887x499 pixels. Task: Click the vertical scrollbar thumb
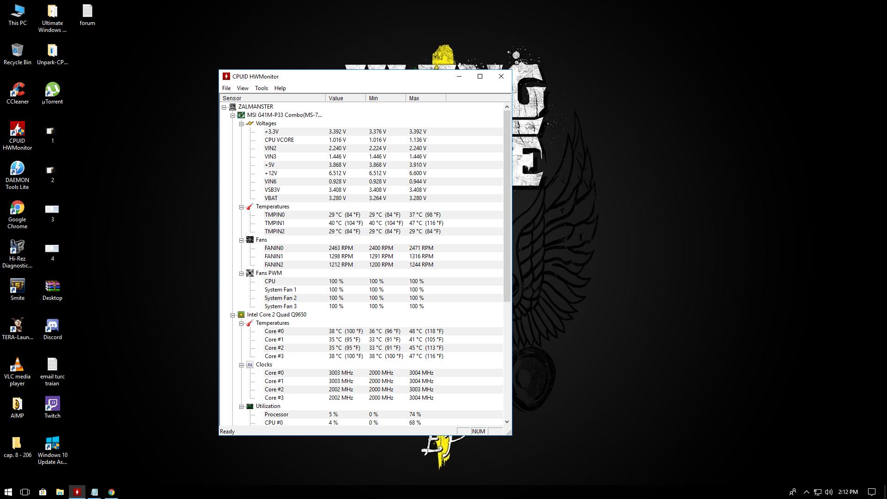coord(507,206)
